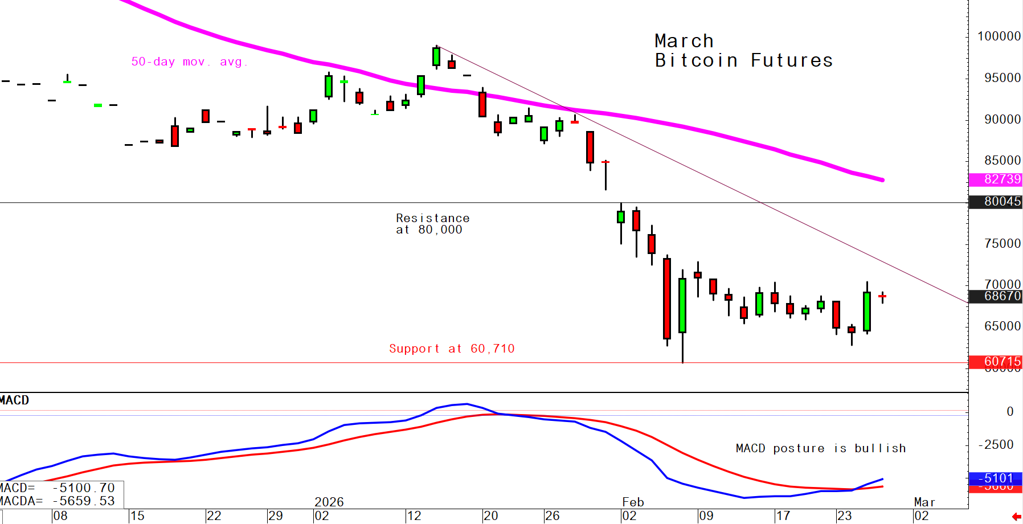The image size is (1023, 524).
Task: Click the 2026 year label on the axis
Action: (330, 502)
